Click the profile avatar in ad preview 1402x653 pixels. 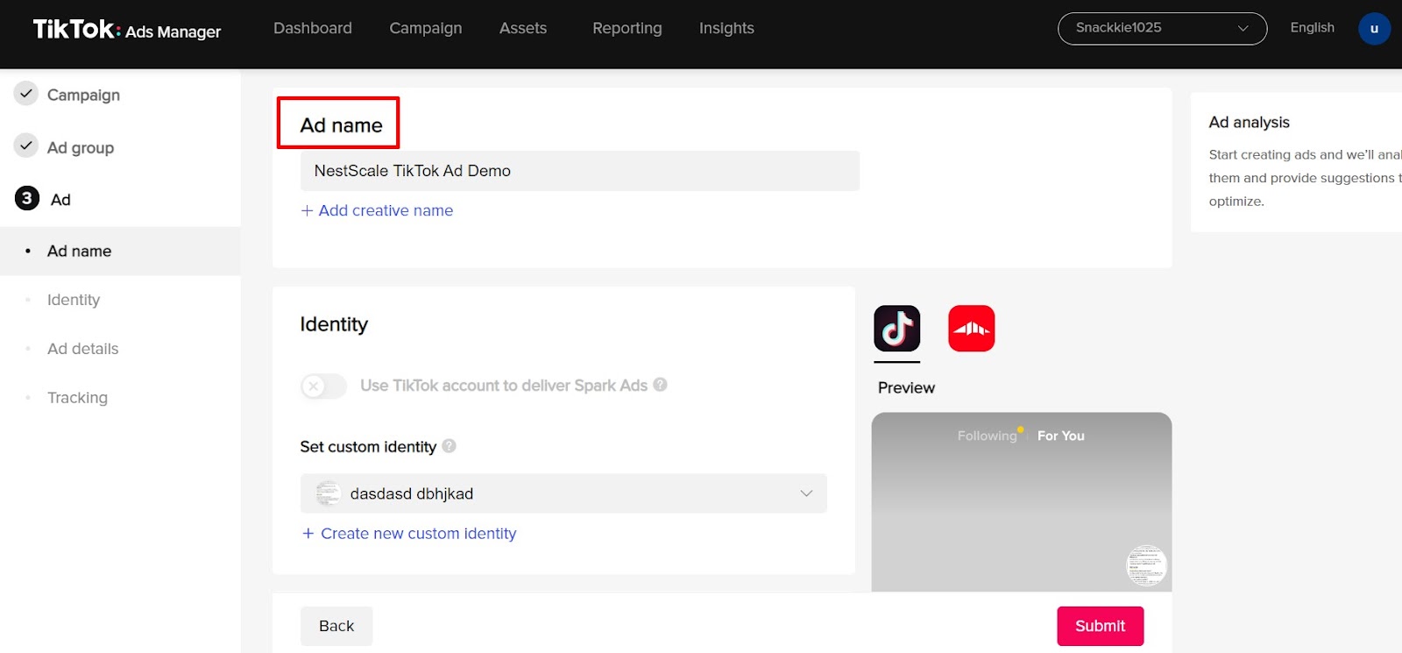tap(1146, 565)
